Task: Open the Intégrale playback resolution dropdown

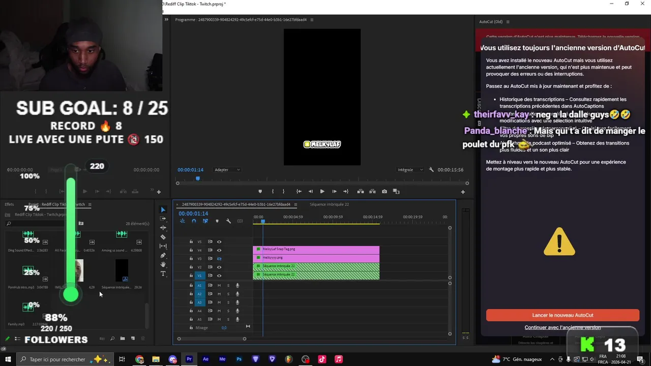Action: pos(410,170)
